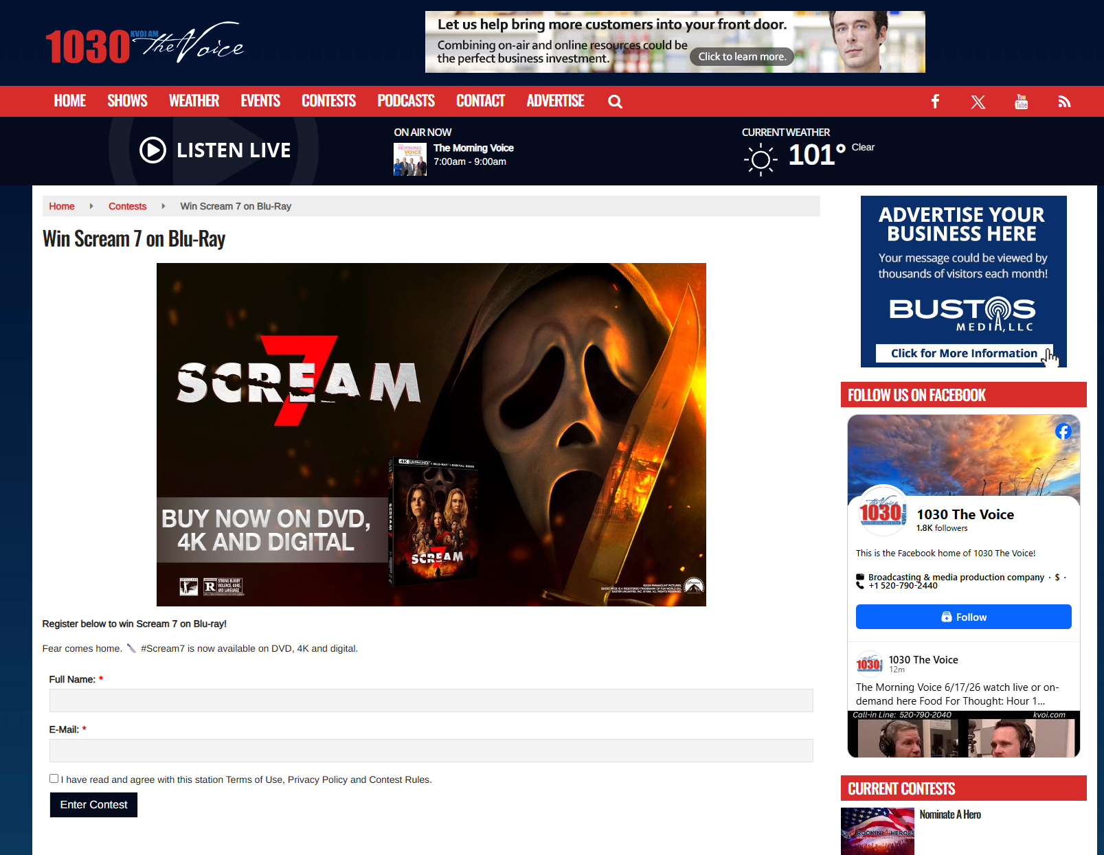Click the top banner 'Click to learn more' button
Viewport: 1104px width, 855px height.
pyautogui.click(x=742, y=56)
